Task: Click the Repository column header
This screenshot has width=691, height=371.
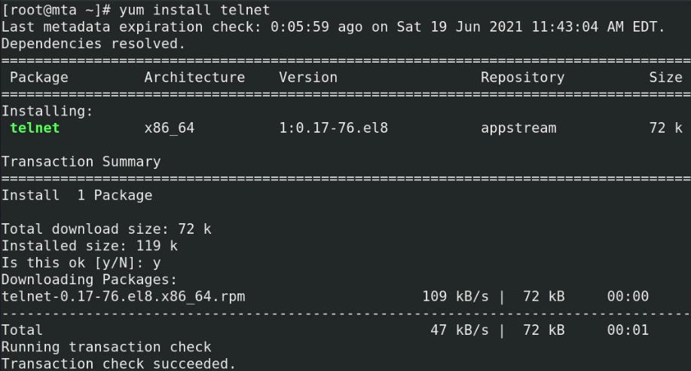Action: (523, 78)
